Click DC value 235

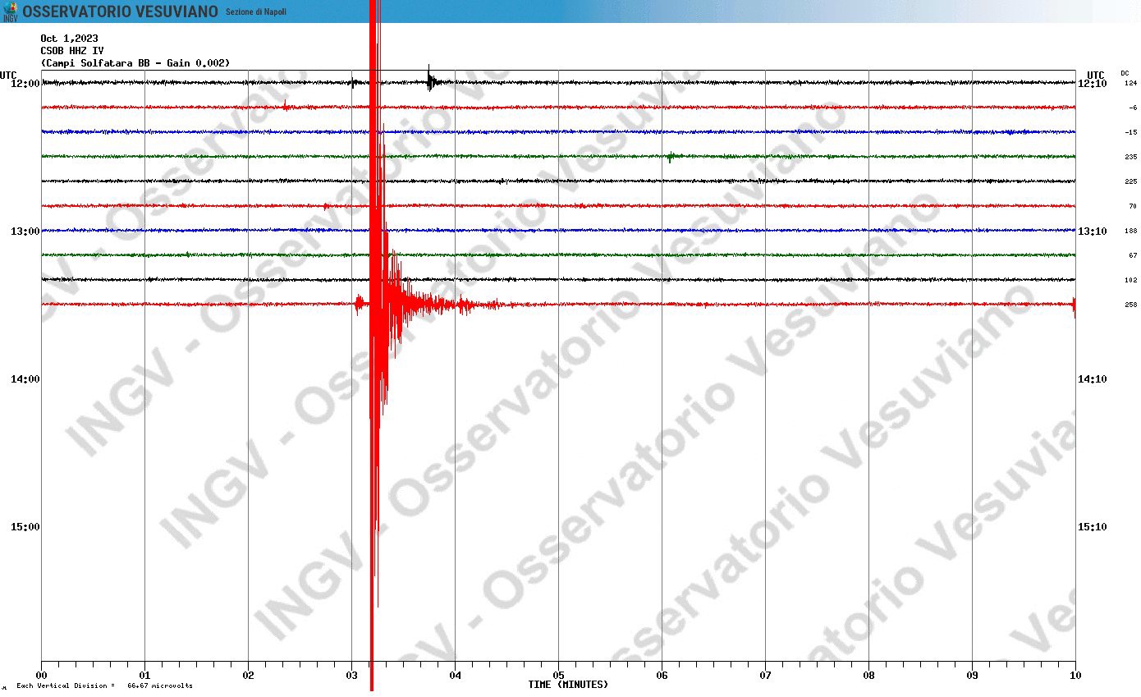[x=1130, y=158]
